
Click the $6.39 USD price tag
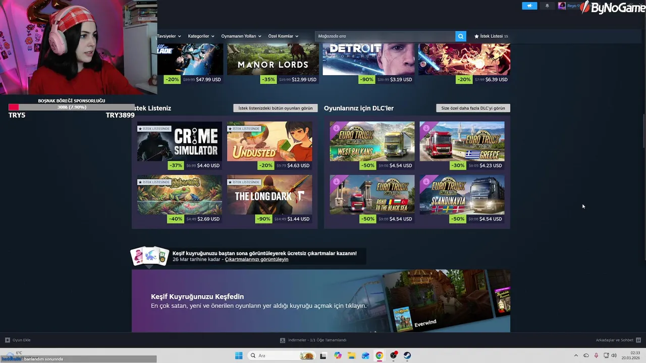tap(496, 80)
